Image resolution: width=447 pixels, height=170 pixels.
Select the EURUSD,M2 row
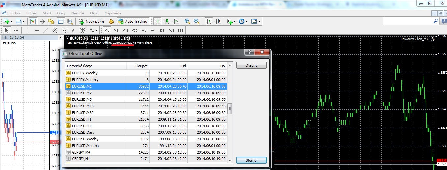(146, 93)
